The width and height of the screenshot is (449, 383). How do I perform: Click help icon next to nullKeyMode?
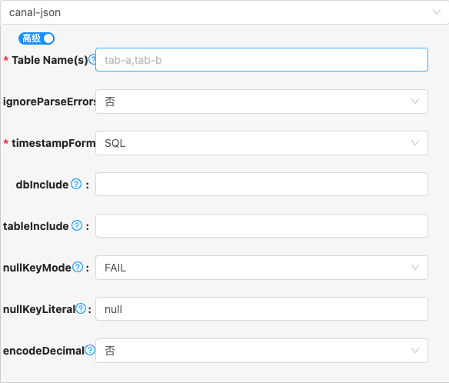click(78, 267)
